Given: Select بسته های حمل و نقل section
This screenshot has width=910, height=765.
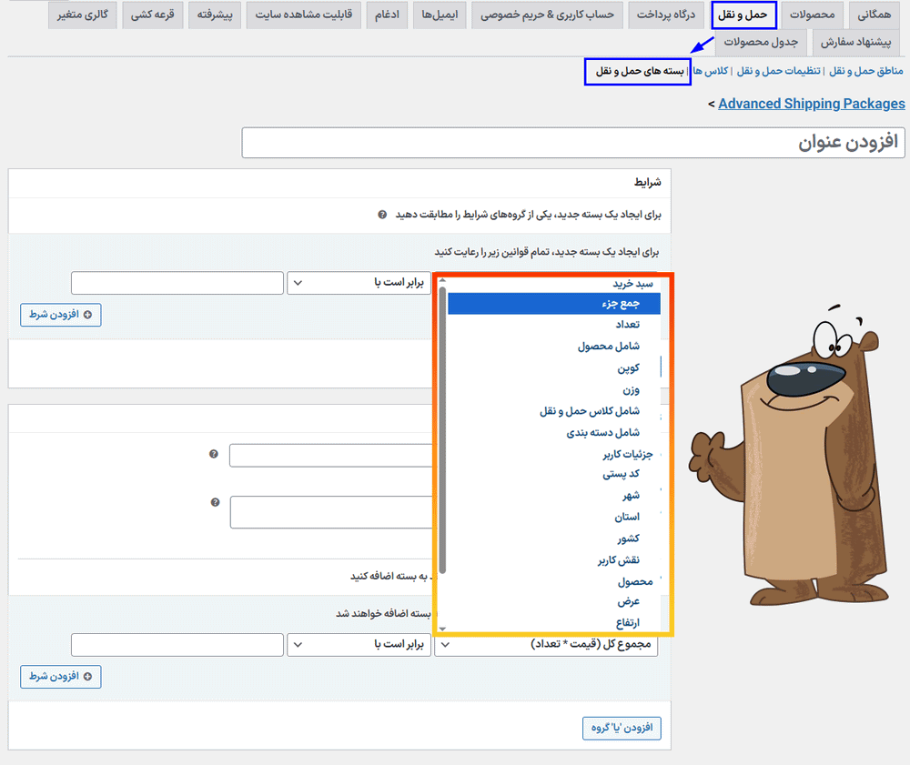Looking at the screenshot, I should coord(640,71).
